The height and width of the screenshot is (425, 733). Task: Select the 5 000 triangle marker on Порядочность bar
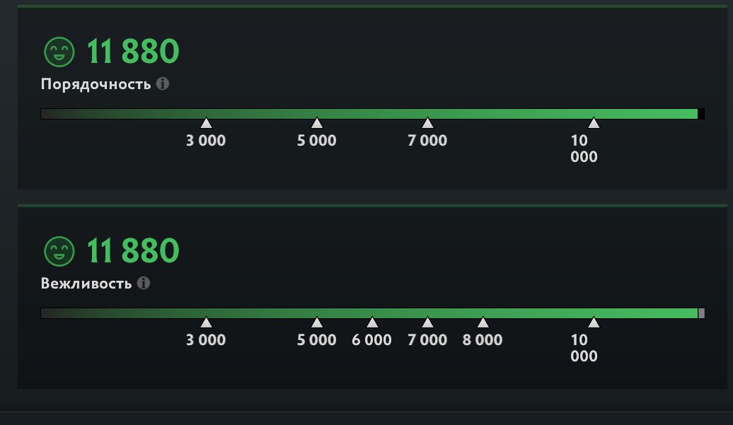[317, 123]
